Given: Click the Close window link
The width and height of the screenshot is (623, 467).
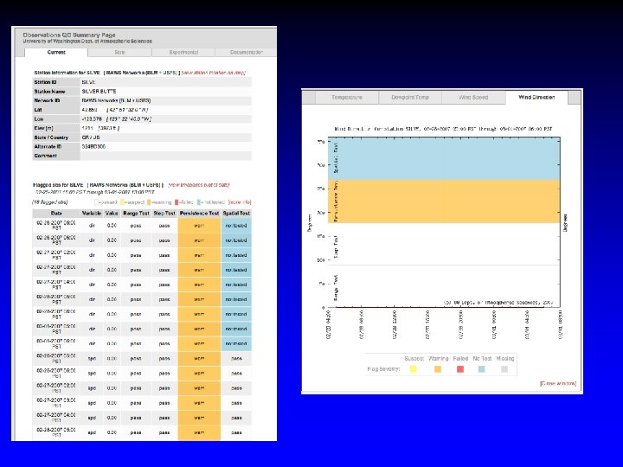Looking at the screenshot, I should pos(558,383).
